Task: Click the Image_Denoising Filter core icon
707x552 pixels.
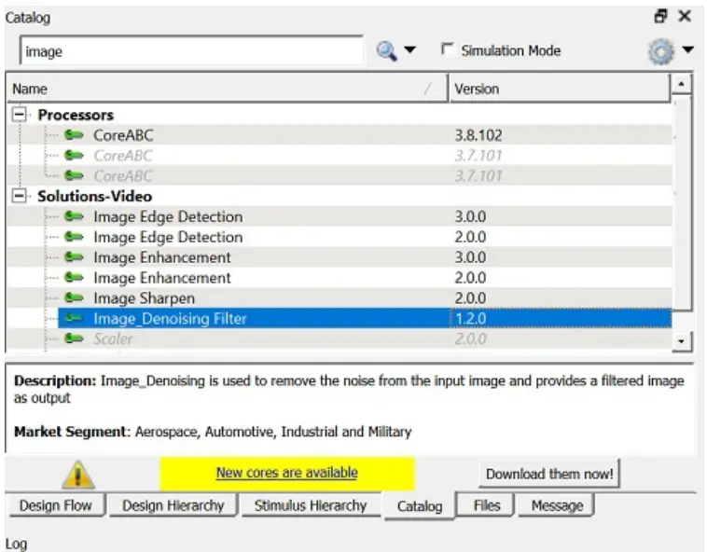Action: [74, 319]
